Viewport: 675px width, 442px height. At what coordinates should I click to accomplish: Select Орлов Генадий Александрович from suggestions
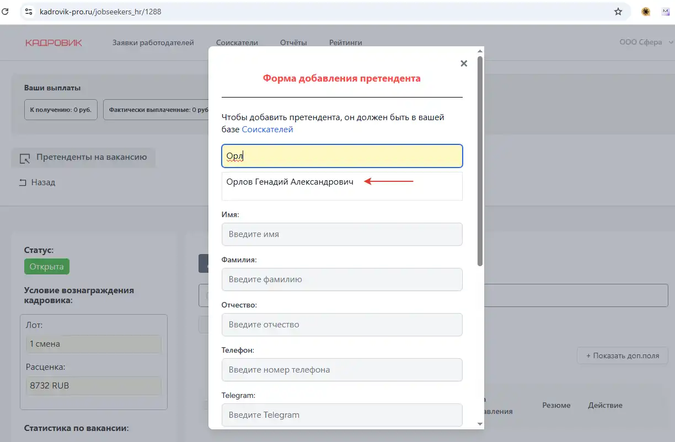pos(290,181)
